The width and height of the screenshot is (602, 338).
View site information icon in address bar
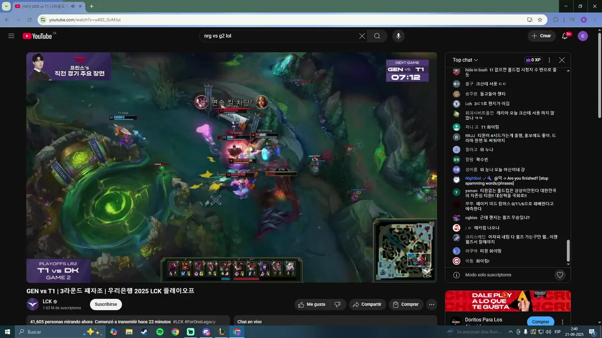tap(43, 20)
